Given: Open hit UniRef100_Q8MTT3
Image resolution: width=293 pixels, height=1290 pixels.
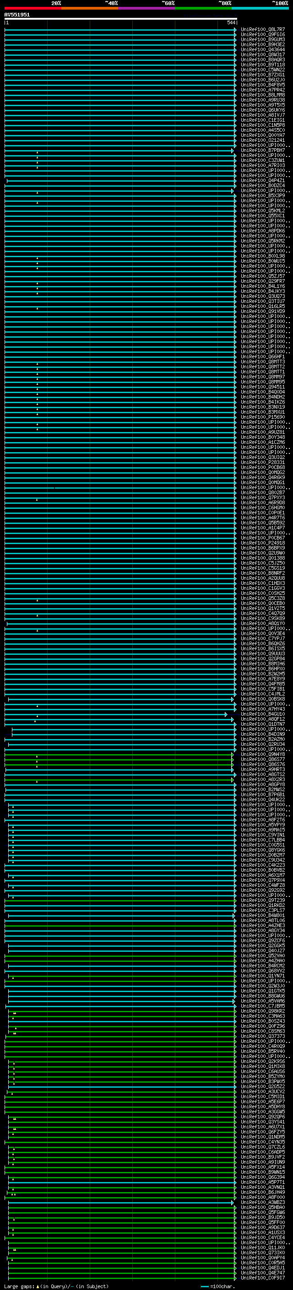Looking at the screenshot, I should coord(263,362).
